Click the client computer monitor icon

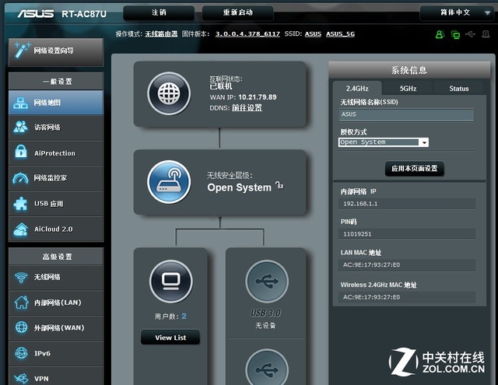click(x=171, y=282)
